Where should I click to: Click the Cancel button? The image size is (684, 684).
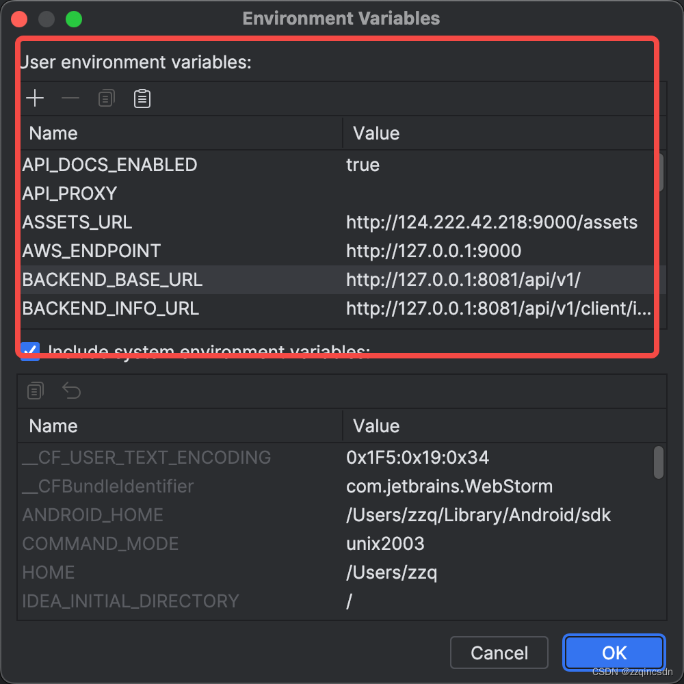coord(499,653)
